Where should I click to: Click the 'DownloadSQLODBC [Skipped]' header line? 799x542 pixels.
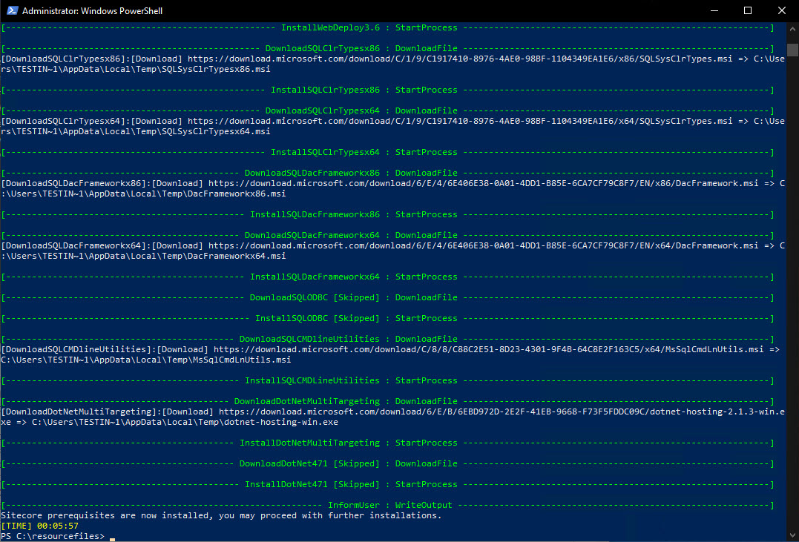point(387,298)
